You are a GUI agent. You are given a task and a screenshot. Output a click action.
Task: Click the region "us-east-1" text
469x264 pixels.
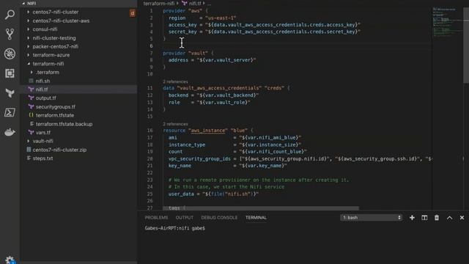coord(221,18)
